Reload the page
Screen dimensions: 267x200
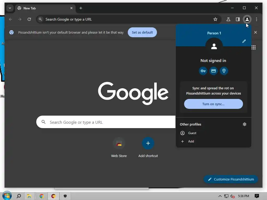coord(29,19)
